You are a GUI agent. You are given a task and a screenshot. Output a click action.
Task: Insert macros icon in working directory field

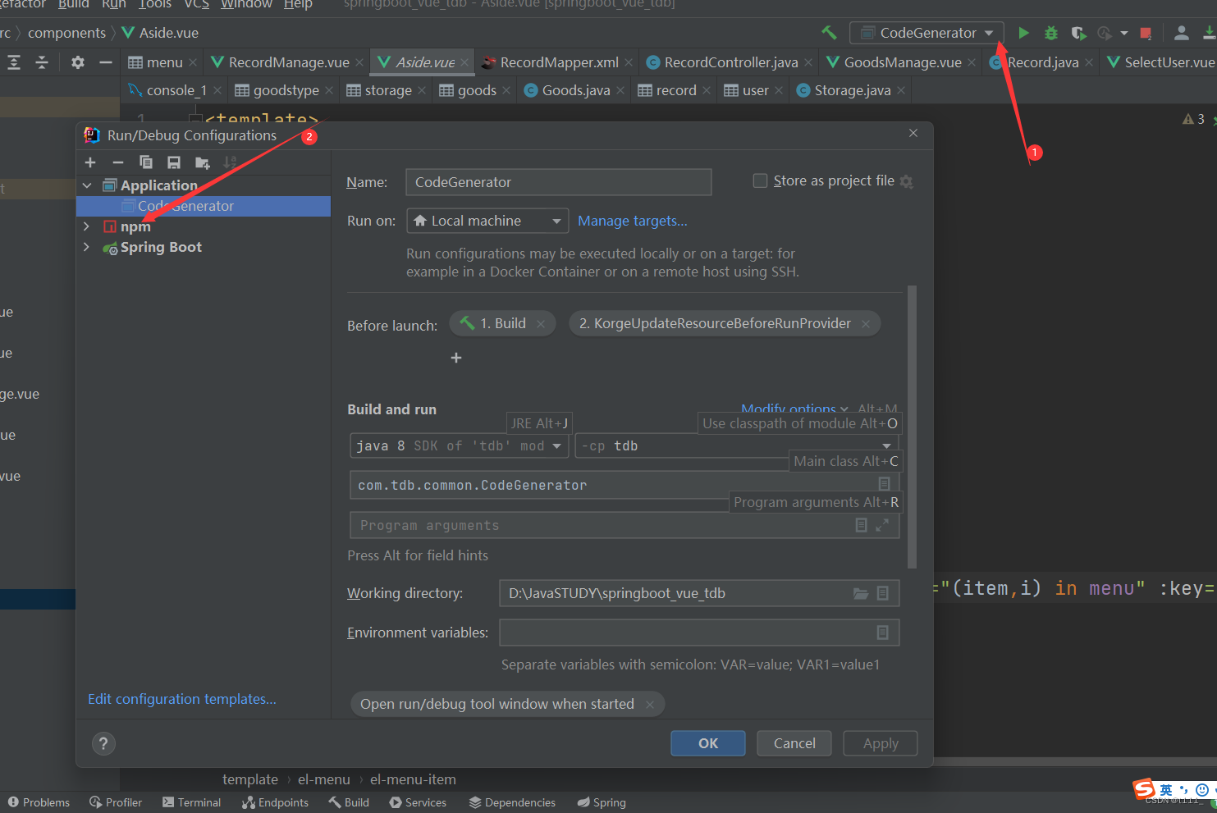(x=883, y=593)
